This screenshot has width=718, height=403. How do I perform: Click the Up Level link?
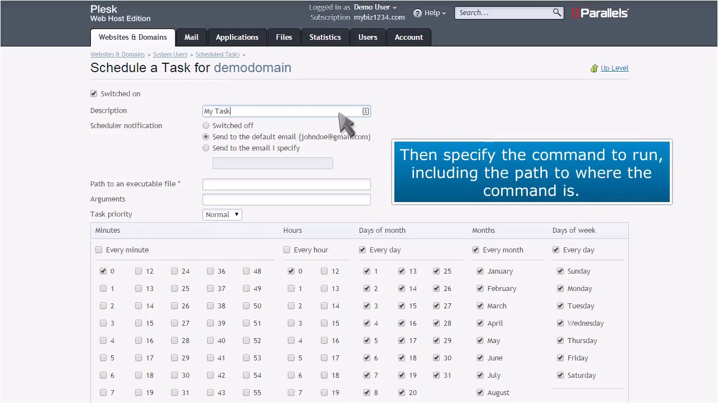614,68
